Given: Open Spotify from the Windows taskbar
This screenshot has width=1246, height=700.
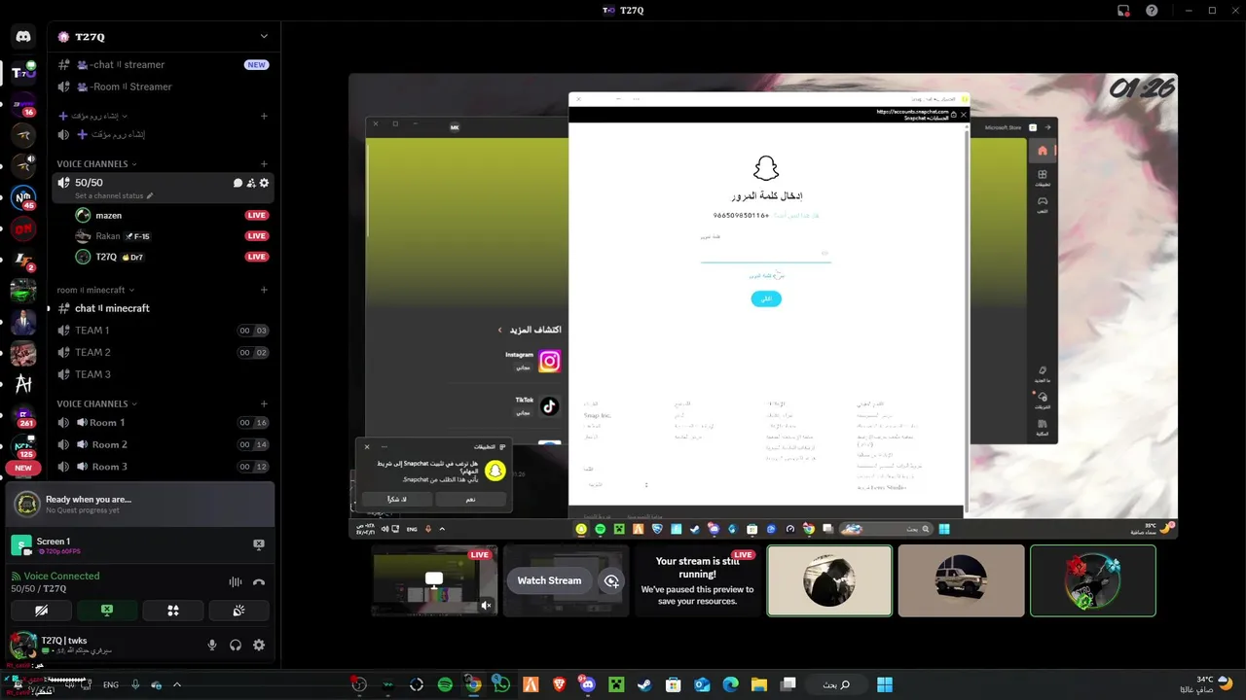Looking at the screenshot, I should click(x=445, y=684).
